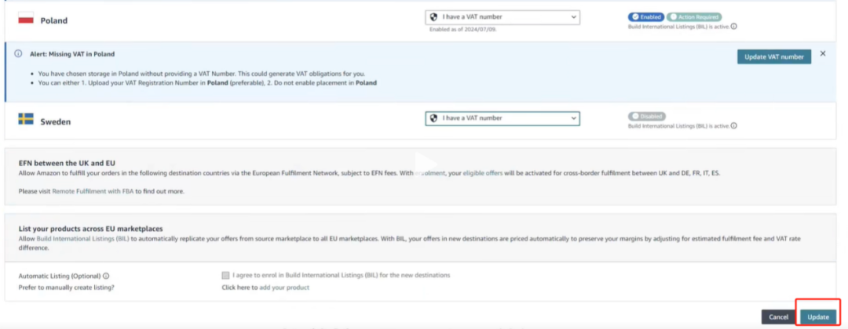Click the Cancel button
The height and width of the screenshot is (329, 848).
click(x=779, y=317)
